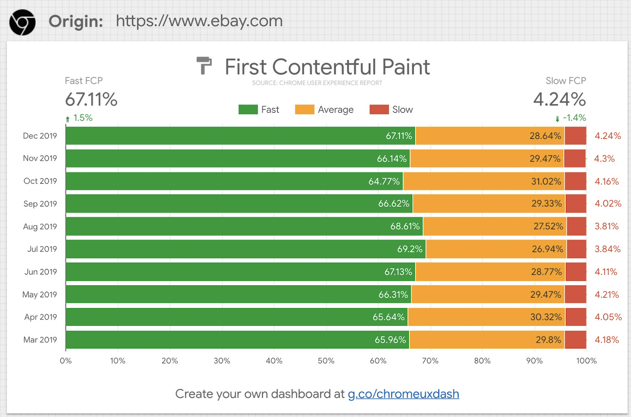Toggle the orange Average legend swatch

305,110
